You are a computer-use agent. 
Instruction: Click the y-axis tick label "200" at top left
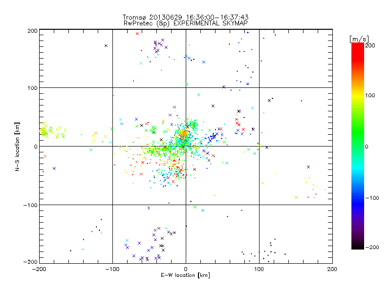click(32, 31)
